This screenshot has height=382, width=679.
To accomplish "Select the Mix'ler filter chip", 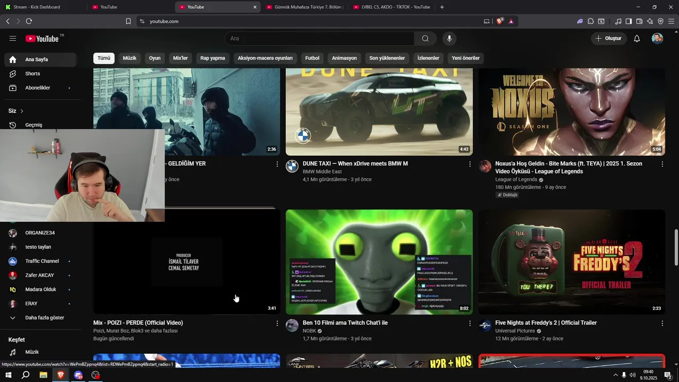I will pos(180,58).
